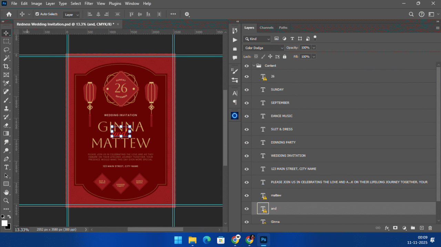
Task: Select the Clone Stamp tool
Action: tap(6, 108)
